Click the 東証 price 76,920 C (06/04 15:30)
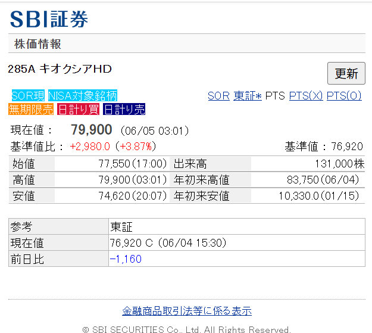The height and width of the screenshot is (333, 372). 168,242
